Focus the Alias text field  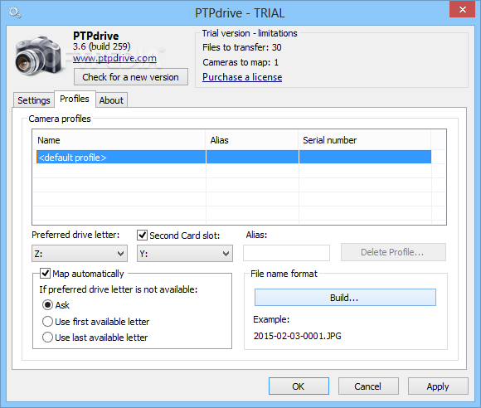(x=286, y=253)
